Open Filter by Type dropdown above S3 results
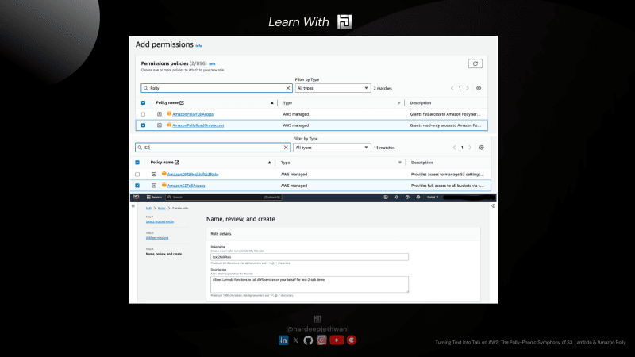 [x=331, y=148]
